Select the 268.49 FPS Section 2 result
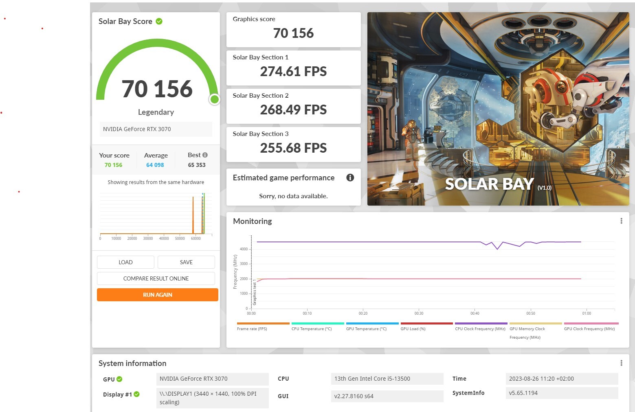Image resolution: width=635 pixels, height=412 pixels. [x=293, y=110]
